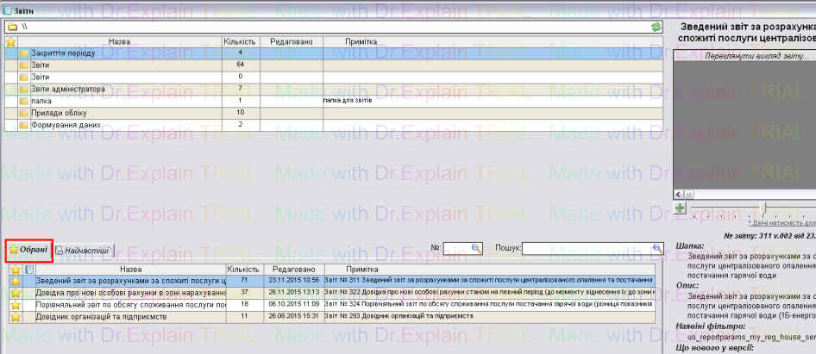Switch to the Найчастіші tab

[x=84, y=251]
